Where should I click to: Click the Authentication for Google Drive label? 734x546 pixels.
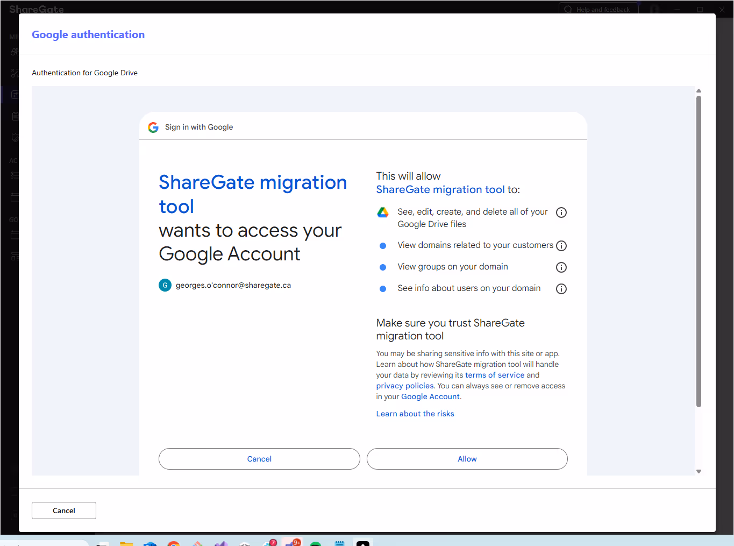click(84, 73)
